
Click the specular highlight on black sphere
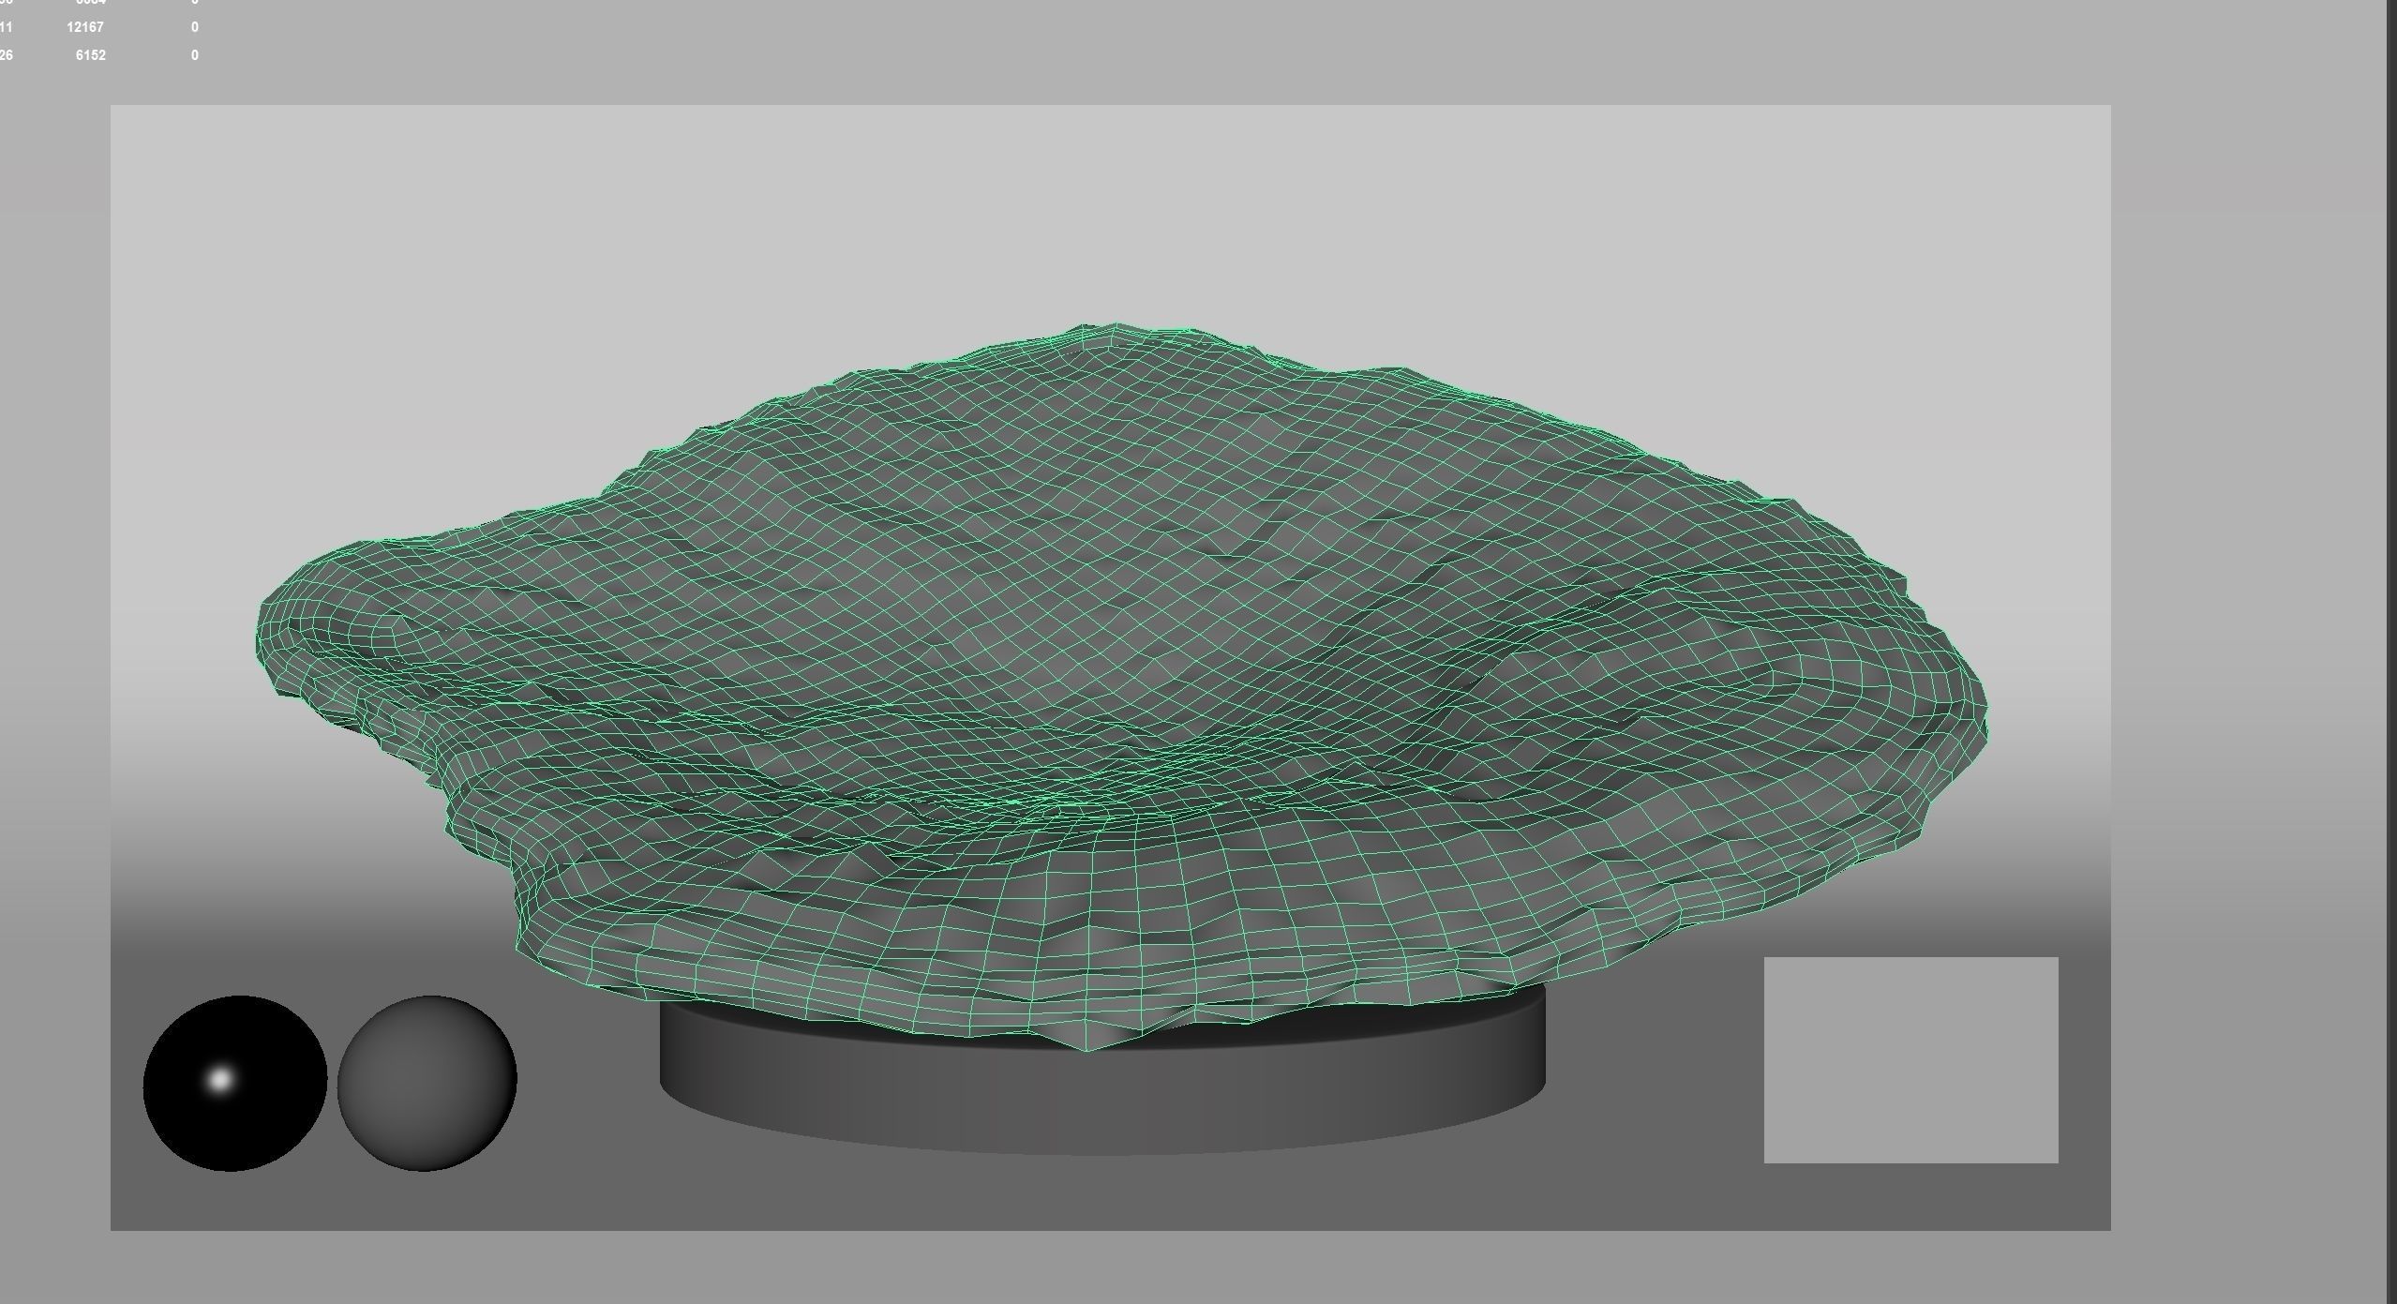219,1079
